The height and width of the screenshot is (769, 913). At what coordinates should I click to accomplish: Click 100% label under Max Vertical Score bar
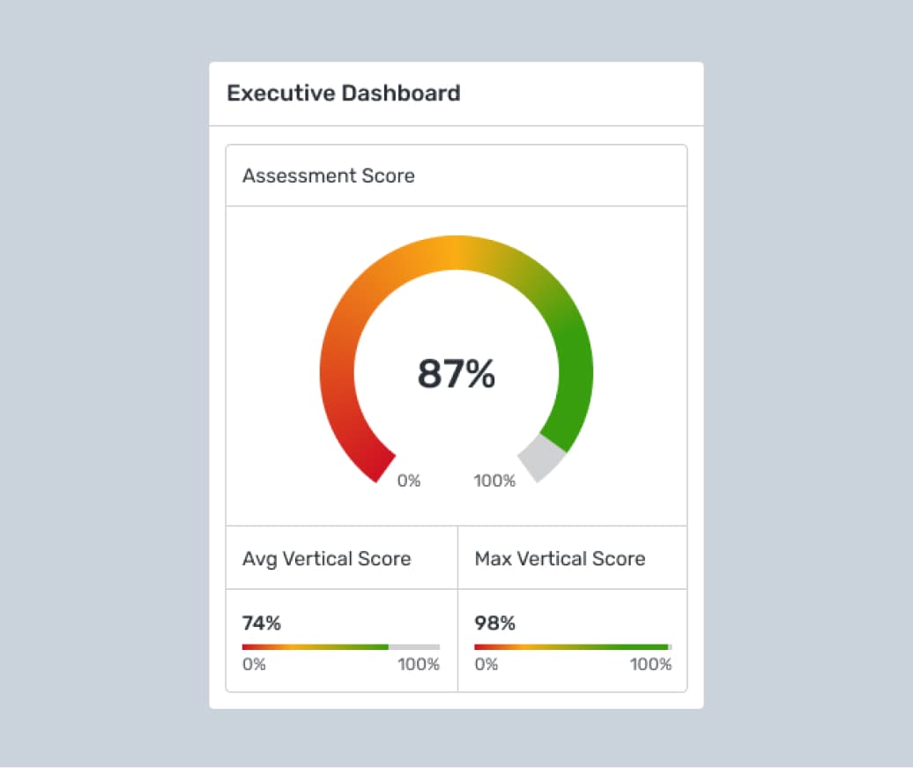[x=650, y=664]
